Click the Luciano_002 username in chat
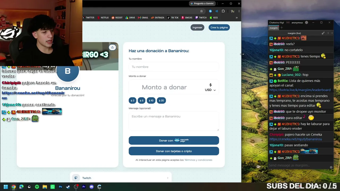 point(291,75)
